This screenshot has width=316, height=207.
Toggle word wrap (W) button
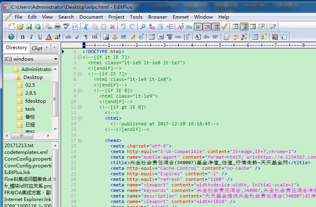198,27
